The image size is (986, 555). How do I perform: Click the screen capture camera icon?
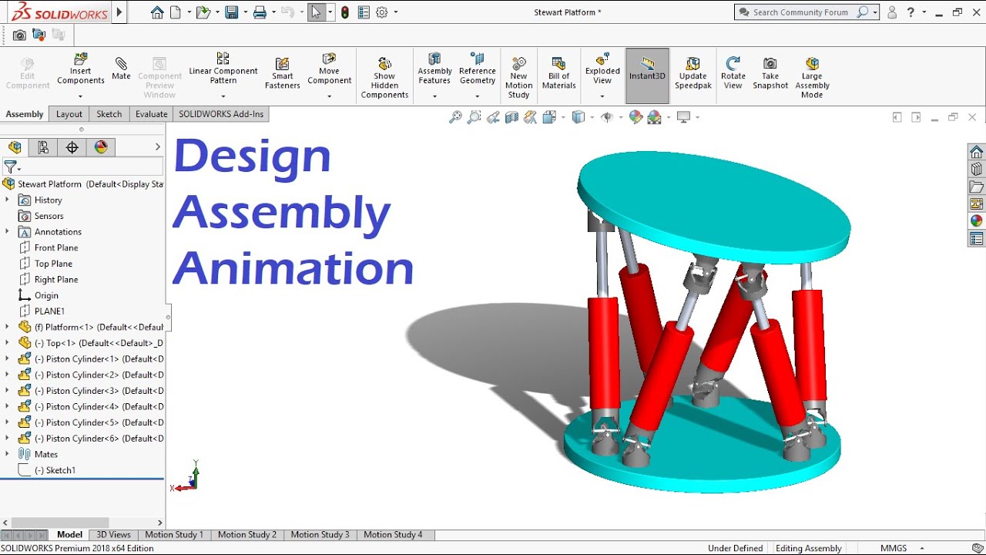coord(19,35)
